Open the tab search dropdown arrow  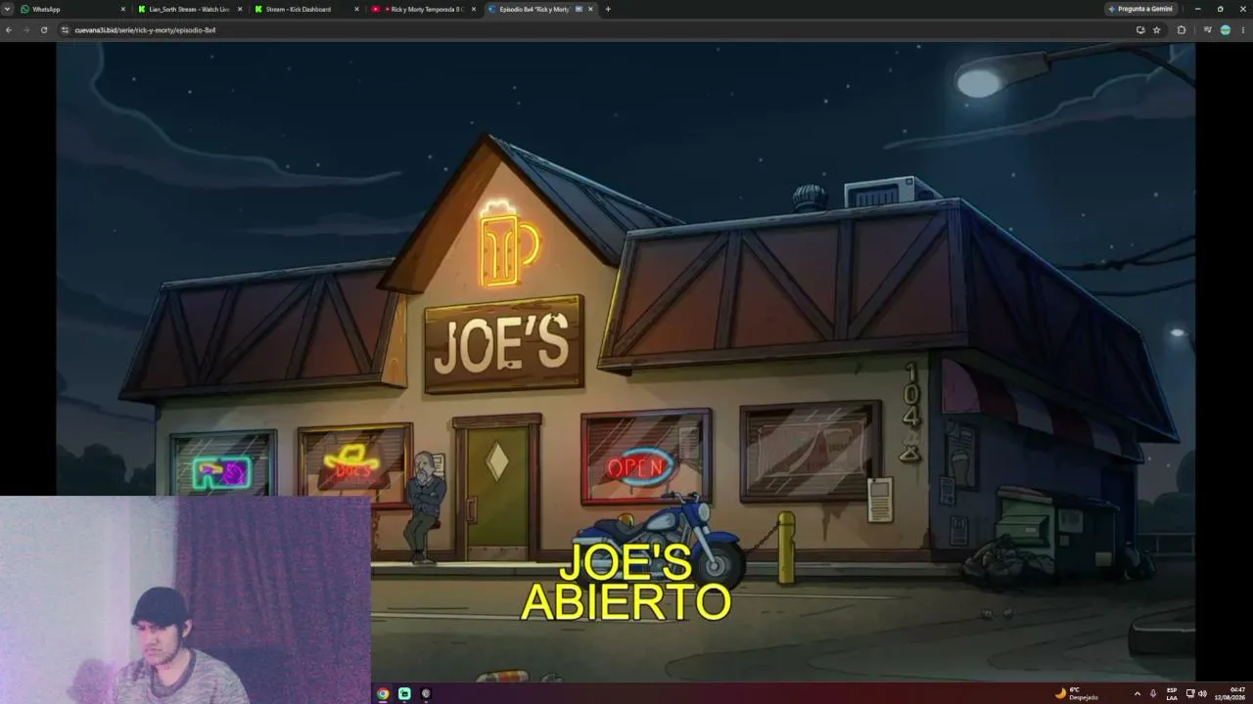(x=8, y=9)
